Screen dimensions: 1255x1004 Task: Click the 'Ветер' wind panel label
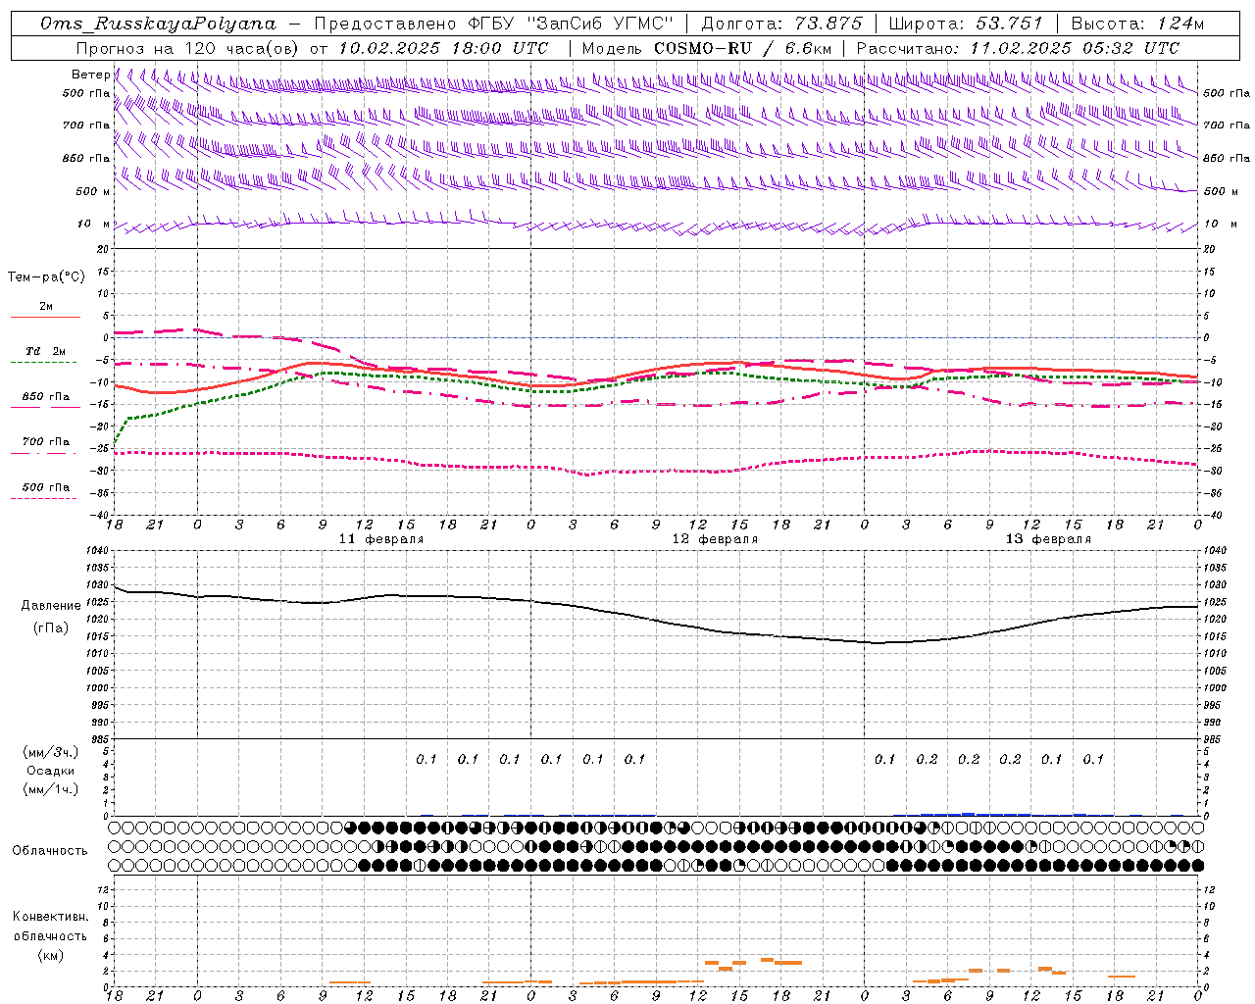pos(90,75)
